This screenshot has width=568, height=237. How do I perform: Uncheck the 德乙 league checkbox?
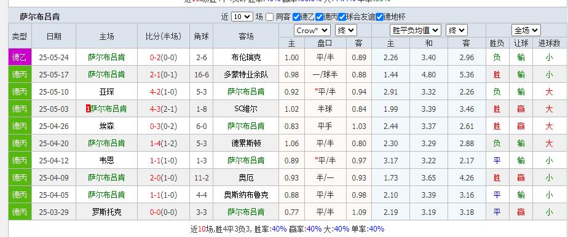[x=296, y=17]
